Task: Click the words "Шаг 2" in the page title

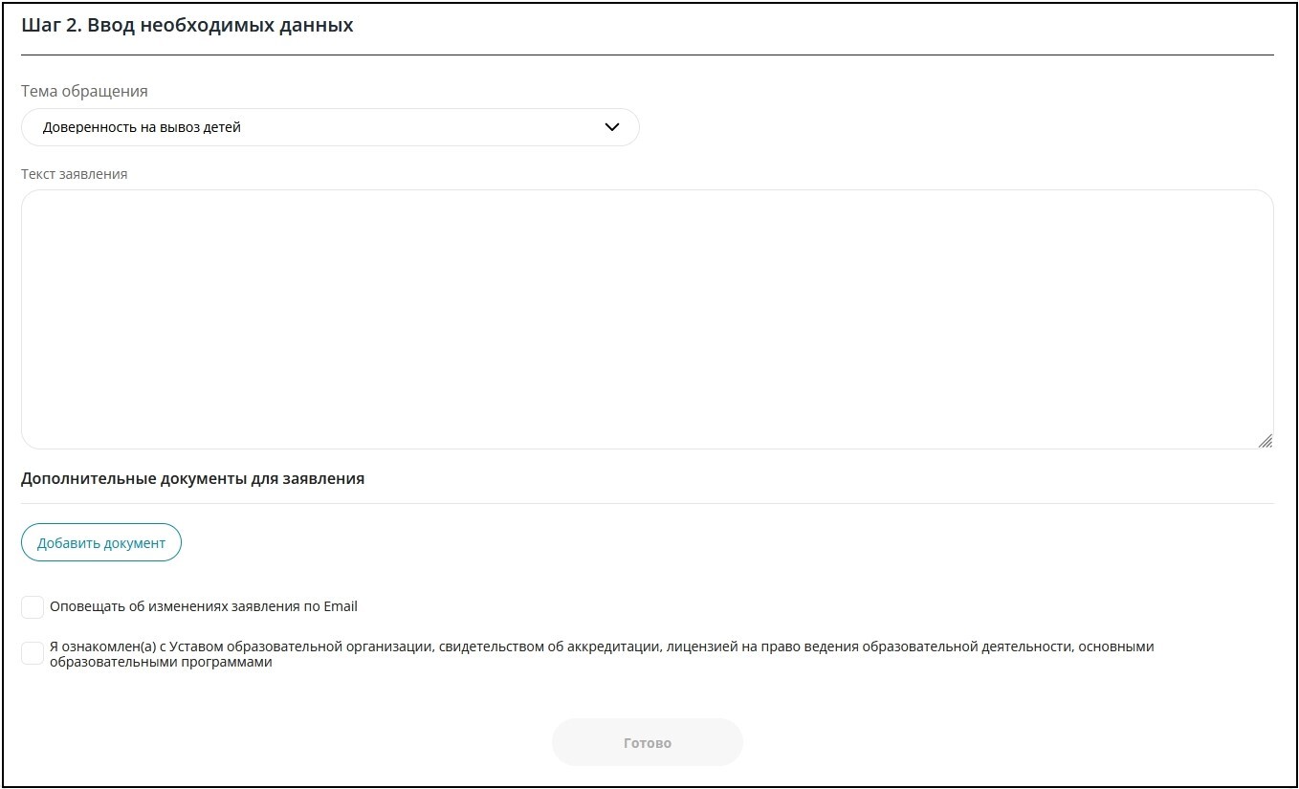Action: point(49,26)
